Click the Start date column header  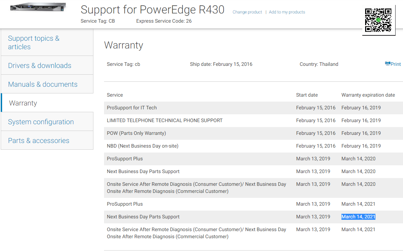tap(307, 95)
